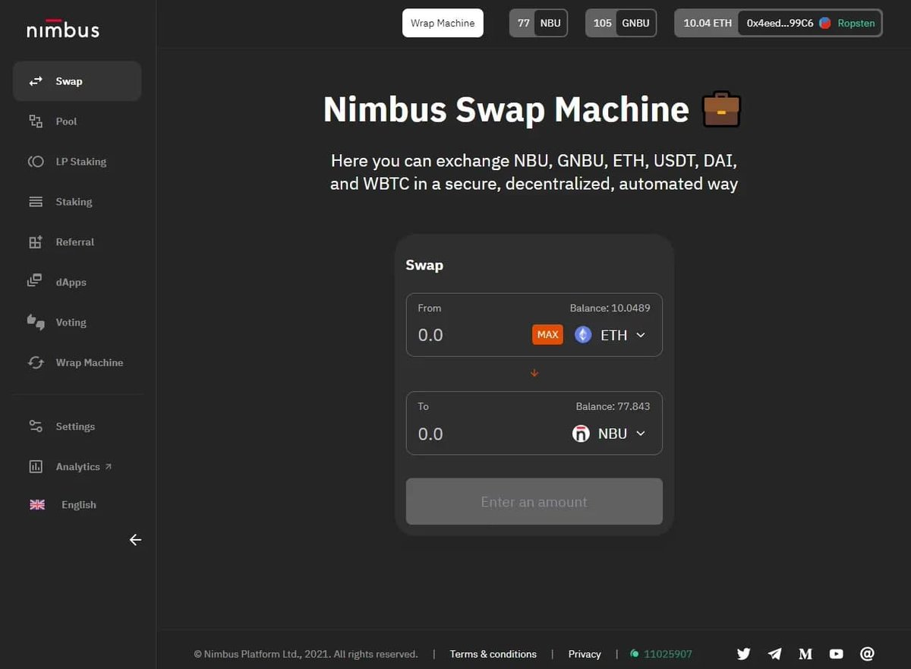Open the Pool menu item
911x669 pixels.
pyautogui.click(x=66, y=121)
